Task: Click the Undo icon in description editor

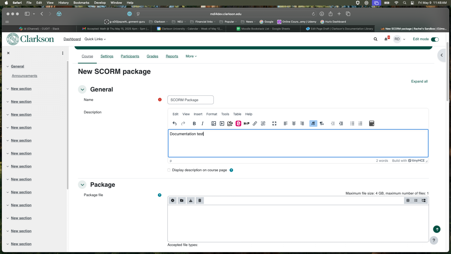Action: 174,123
